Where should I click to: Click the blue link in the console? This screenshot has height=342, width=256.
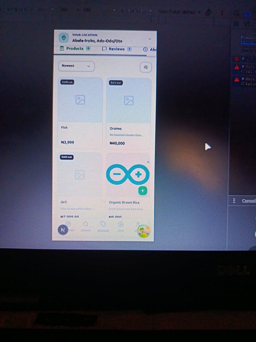(248, 42)
